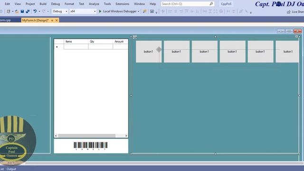Select the new-row asterisk row header in grid
This screenshot has height=171, width=304.
(59, 47)
